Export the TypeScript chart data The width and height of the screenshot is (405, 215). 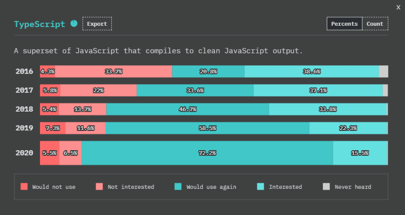(x=97, y=24)
